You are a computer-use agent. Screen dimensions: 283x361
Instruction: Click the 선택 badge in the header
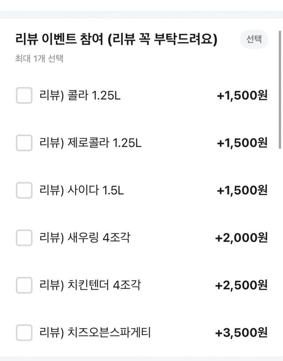coord(254,40)
